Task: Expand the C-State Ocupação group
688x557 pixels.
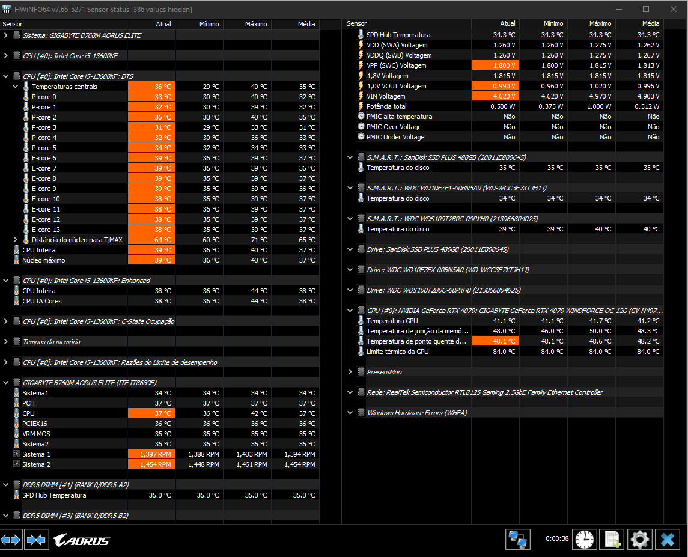Action: (x=5, y=321)
